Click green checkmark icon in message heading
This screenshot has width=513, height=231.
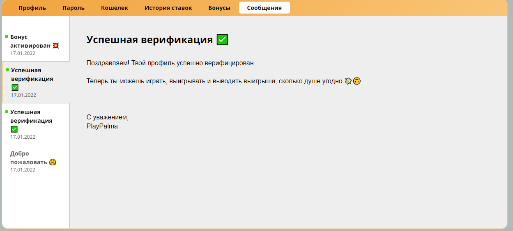click(x=222, y=40)
